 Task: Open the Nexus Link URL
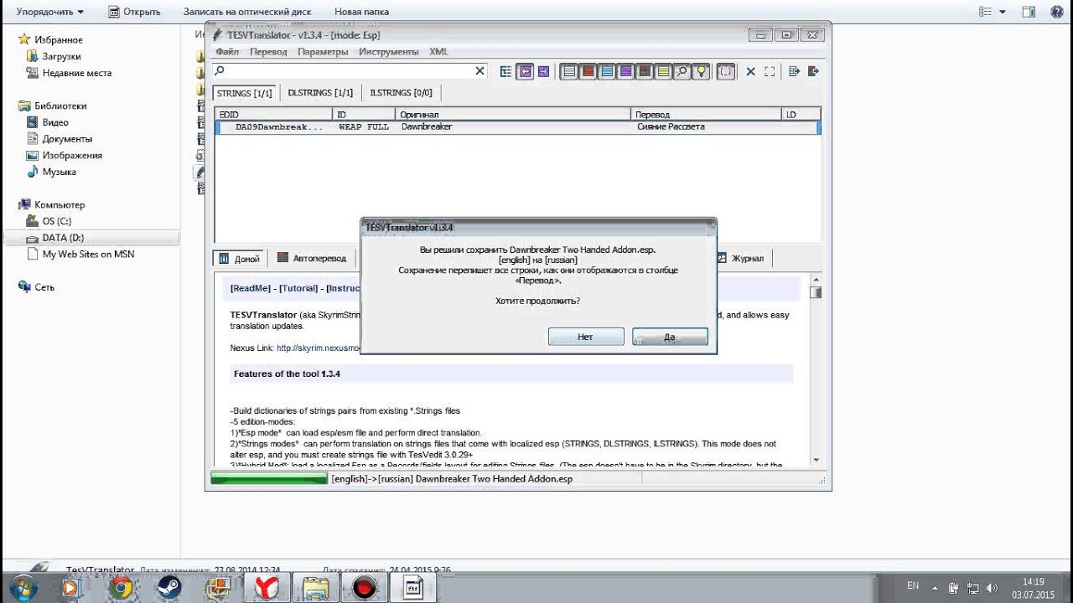coord(318,348)
